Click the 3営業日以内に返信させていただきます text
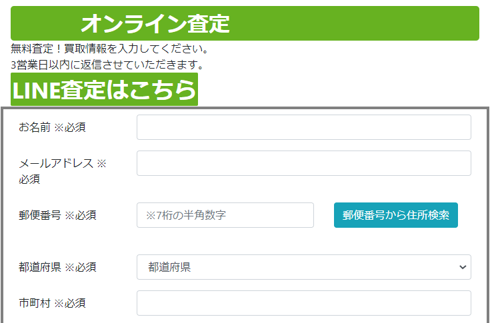The image size is (494, 323). pyautogui.click(x=107, y=65)
